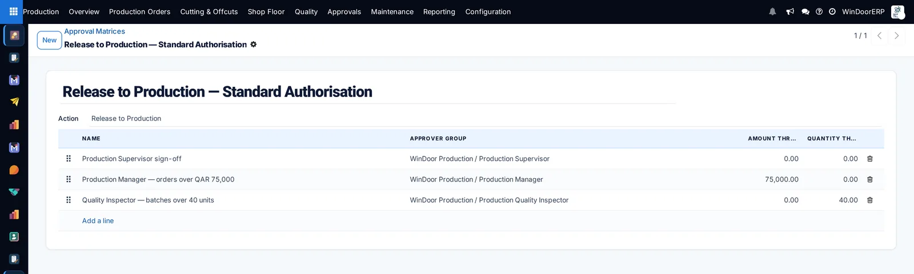Click the gear icon next to the record title

(254, 45)
